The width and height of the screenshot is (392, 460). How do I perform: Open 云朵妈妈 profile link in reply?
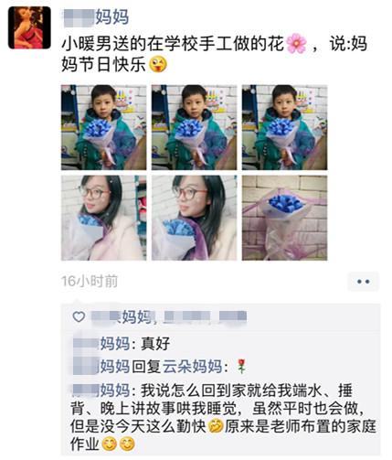(192, 366)
